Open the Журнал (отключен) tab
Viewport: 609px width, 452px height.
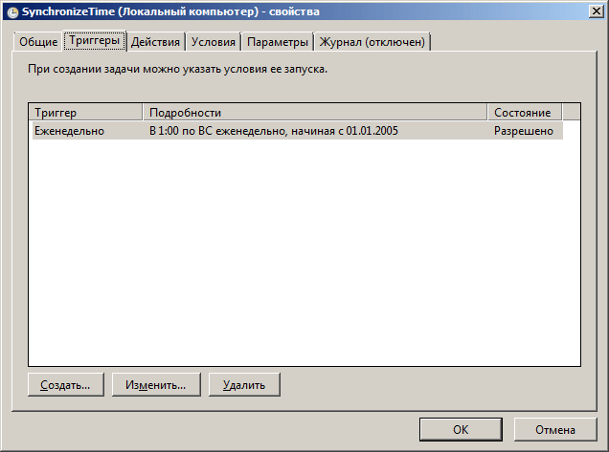372,42
